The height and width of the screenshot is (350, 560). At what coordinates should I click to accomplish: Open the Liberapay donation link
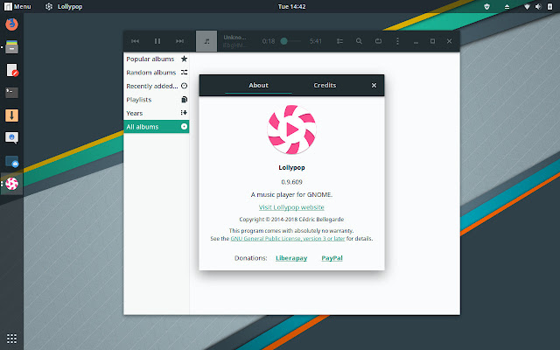[x=291, y=258]
